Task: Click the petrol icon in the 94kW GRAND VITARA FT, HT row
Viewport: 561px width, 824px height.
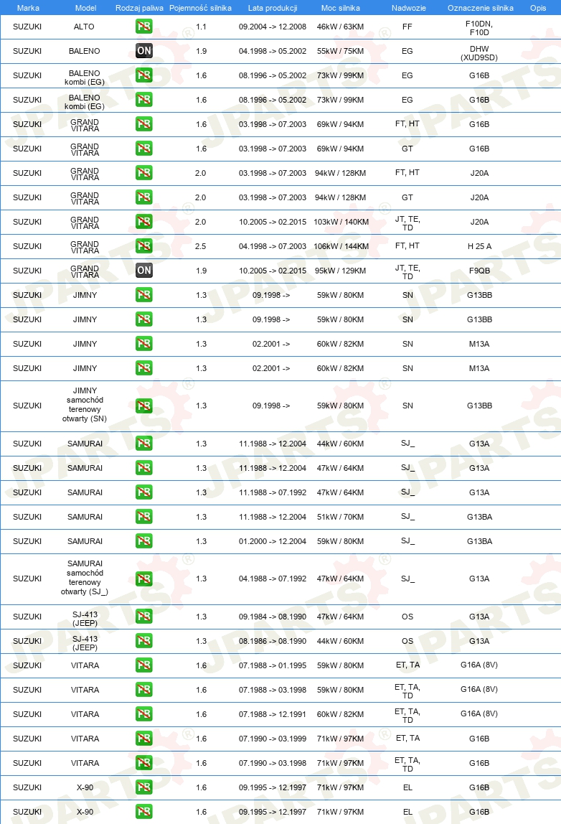Action: (x=144, y=173)
